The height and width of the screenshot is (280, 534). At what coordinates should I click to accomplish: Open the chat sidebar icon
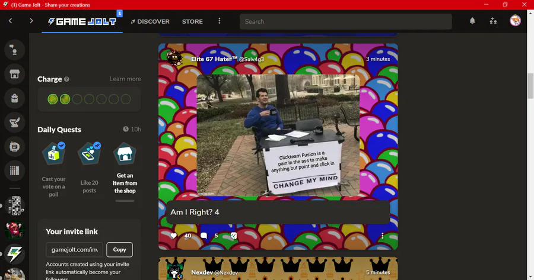point(14,146)
